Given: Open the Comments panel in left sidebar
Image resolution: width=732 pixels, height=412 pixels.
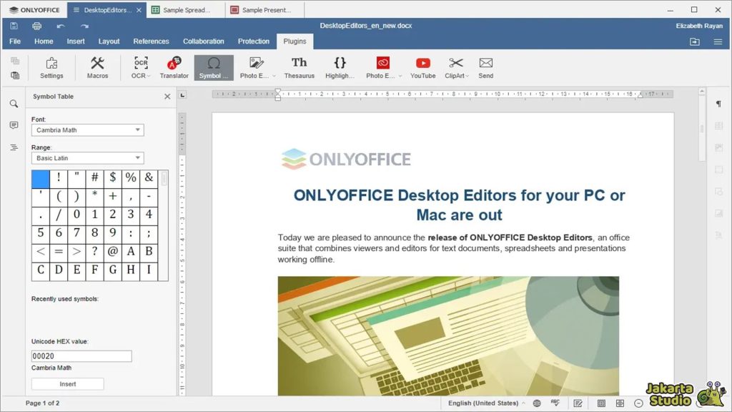Looking at the screenshot, I should [14, 125].
